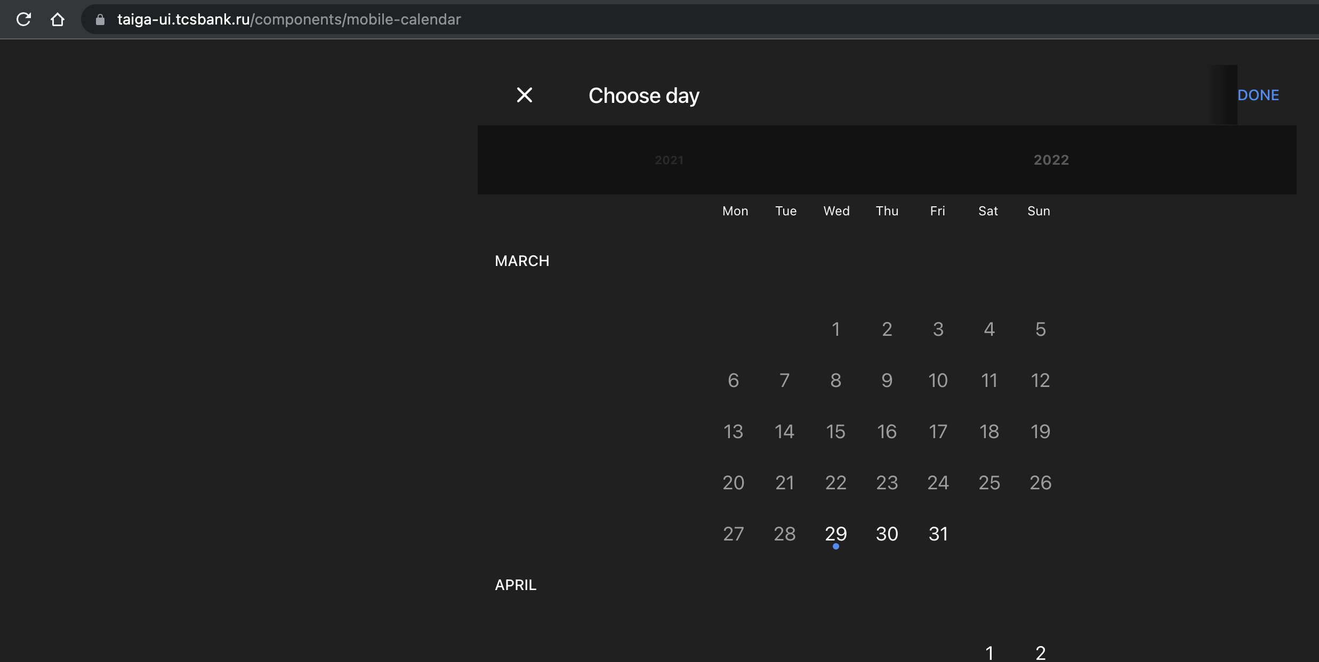Screen dimensions: 1319x662
Task: Switch to year 2022
Action: (1050, 160)
